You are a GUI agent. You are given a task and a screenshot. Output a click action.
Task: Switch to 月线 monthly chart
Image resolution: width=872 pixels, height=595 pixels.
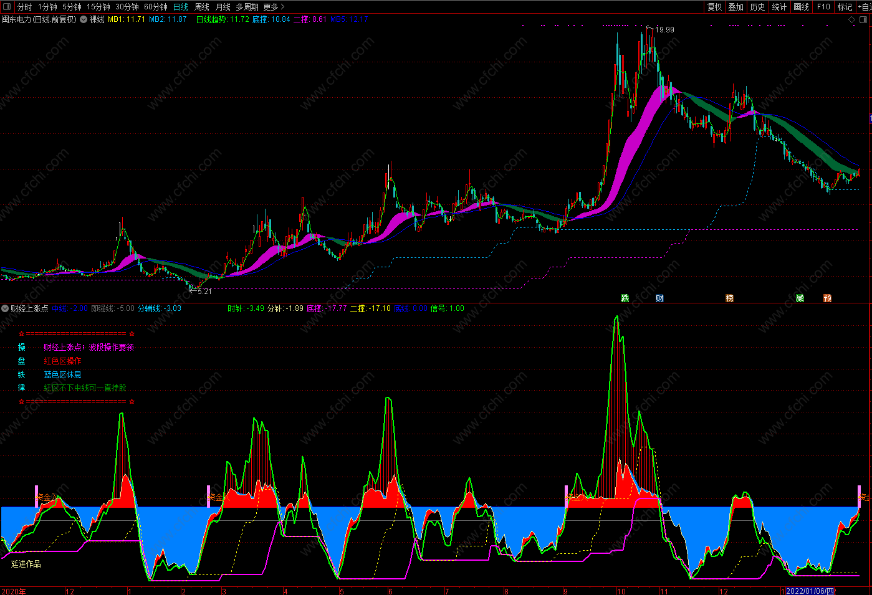[x=223, y=7]
